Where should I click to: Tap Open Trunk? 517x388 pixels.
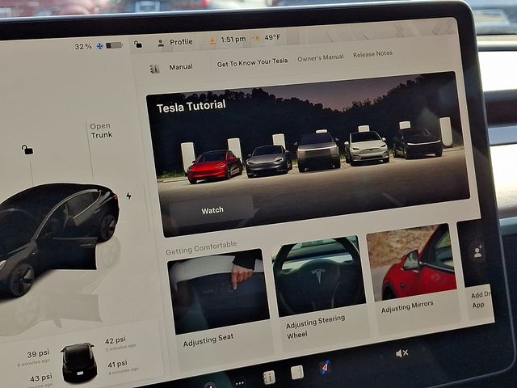tap(101, 131)
